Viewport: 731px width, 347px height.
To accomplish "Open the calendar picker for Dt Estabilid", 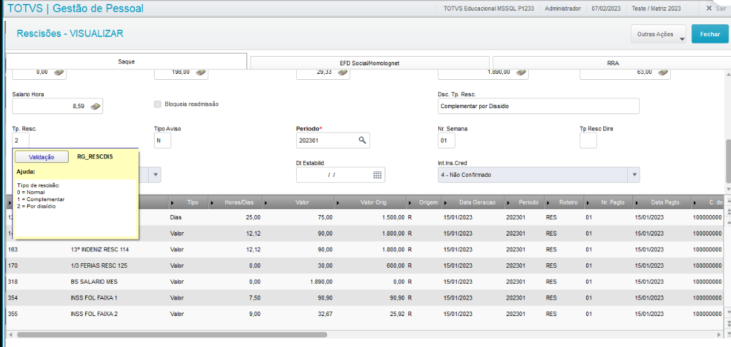I will coord(377,175).
